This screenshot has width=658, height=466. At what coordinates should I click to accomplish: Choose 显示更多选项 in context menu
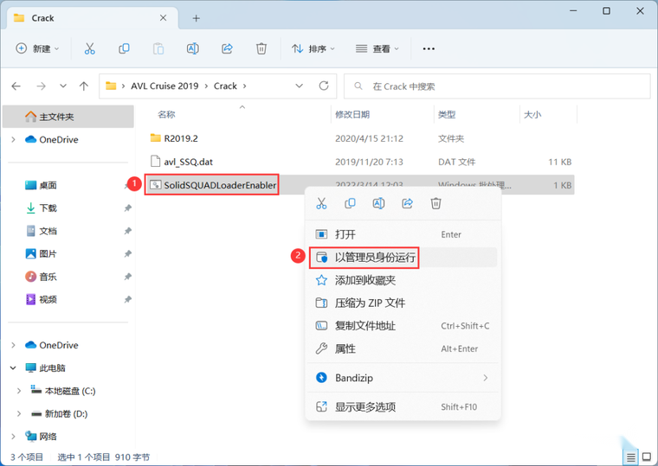[x=403, y=406]
